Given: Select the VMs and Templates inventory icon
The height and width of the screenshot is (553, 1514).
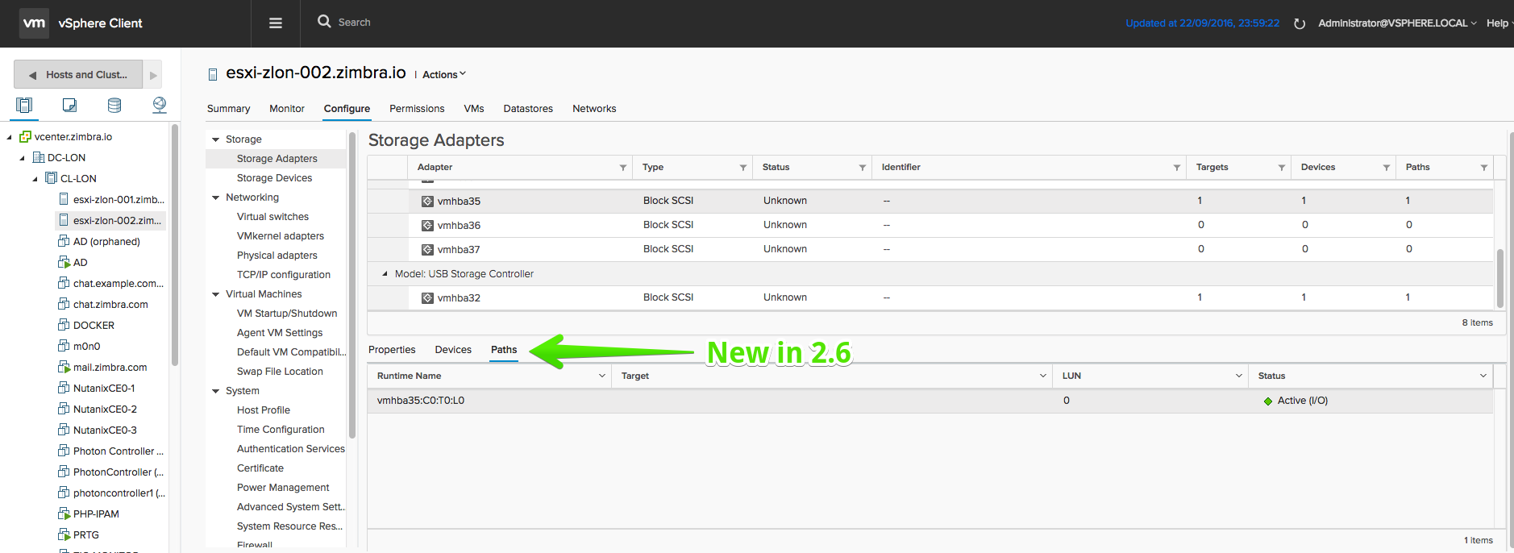Looking at the screenshot, I should (69, 105).
